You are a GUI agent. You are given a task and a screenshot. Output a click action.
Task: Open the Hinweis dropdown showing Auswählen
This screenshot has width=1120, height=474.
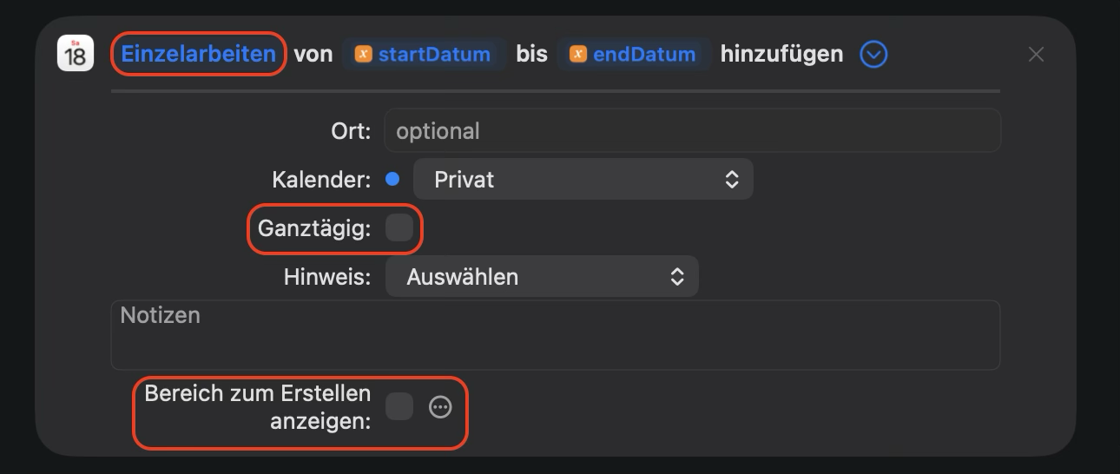(x=542, y=277)
